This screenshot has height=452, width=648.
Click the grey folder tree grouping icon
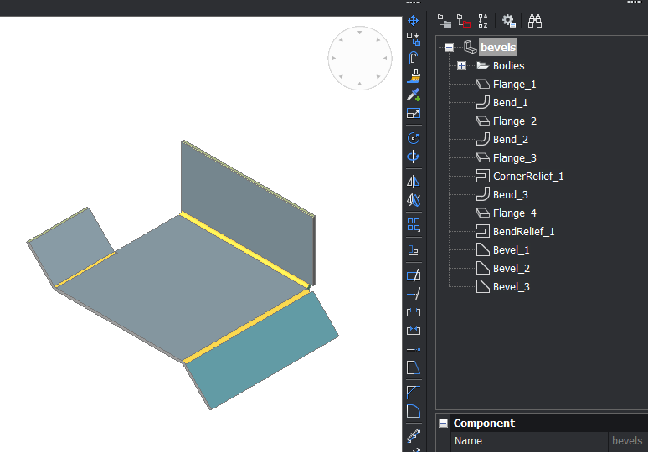click(444, 21)
